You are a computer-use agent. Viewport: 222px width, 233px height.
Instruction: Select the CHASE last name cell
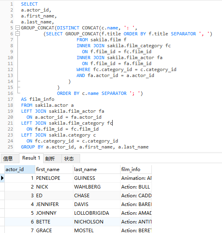pos(97,196)
